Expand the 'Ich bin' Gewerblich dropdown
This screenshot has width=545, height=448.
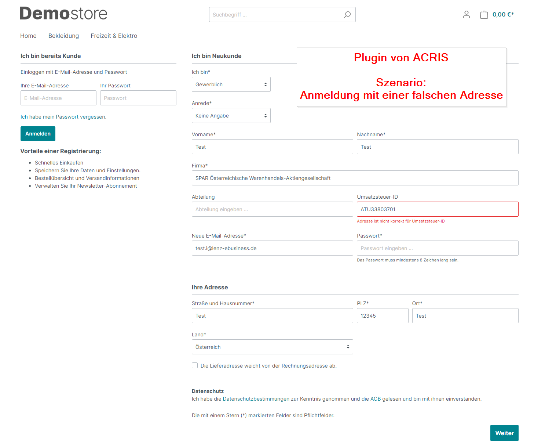tap(231, 84)
